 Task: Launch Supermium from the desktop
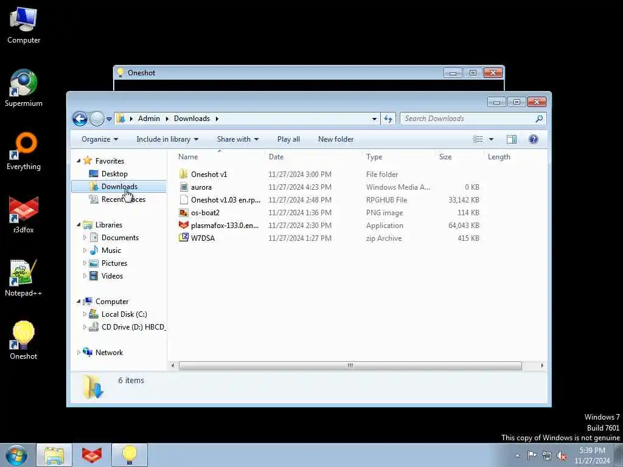click(24, 88)
